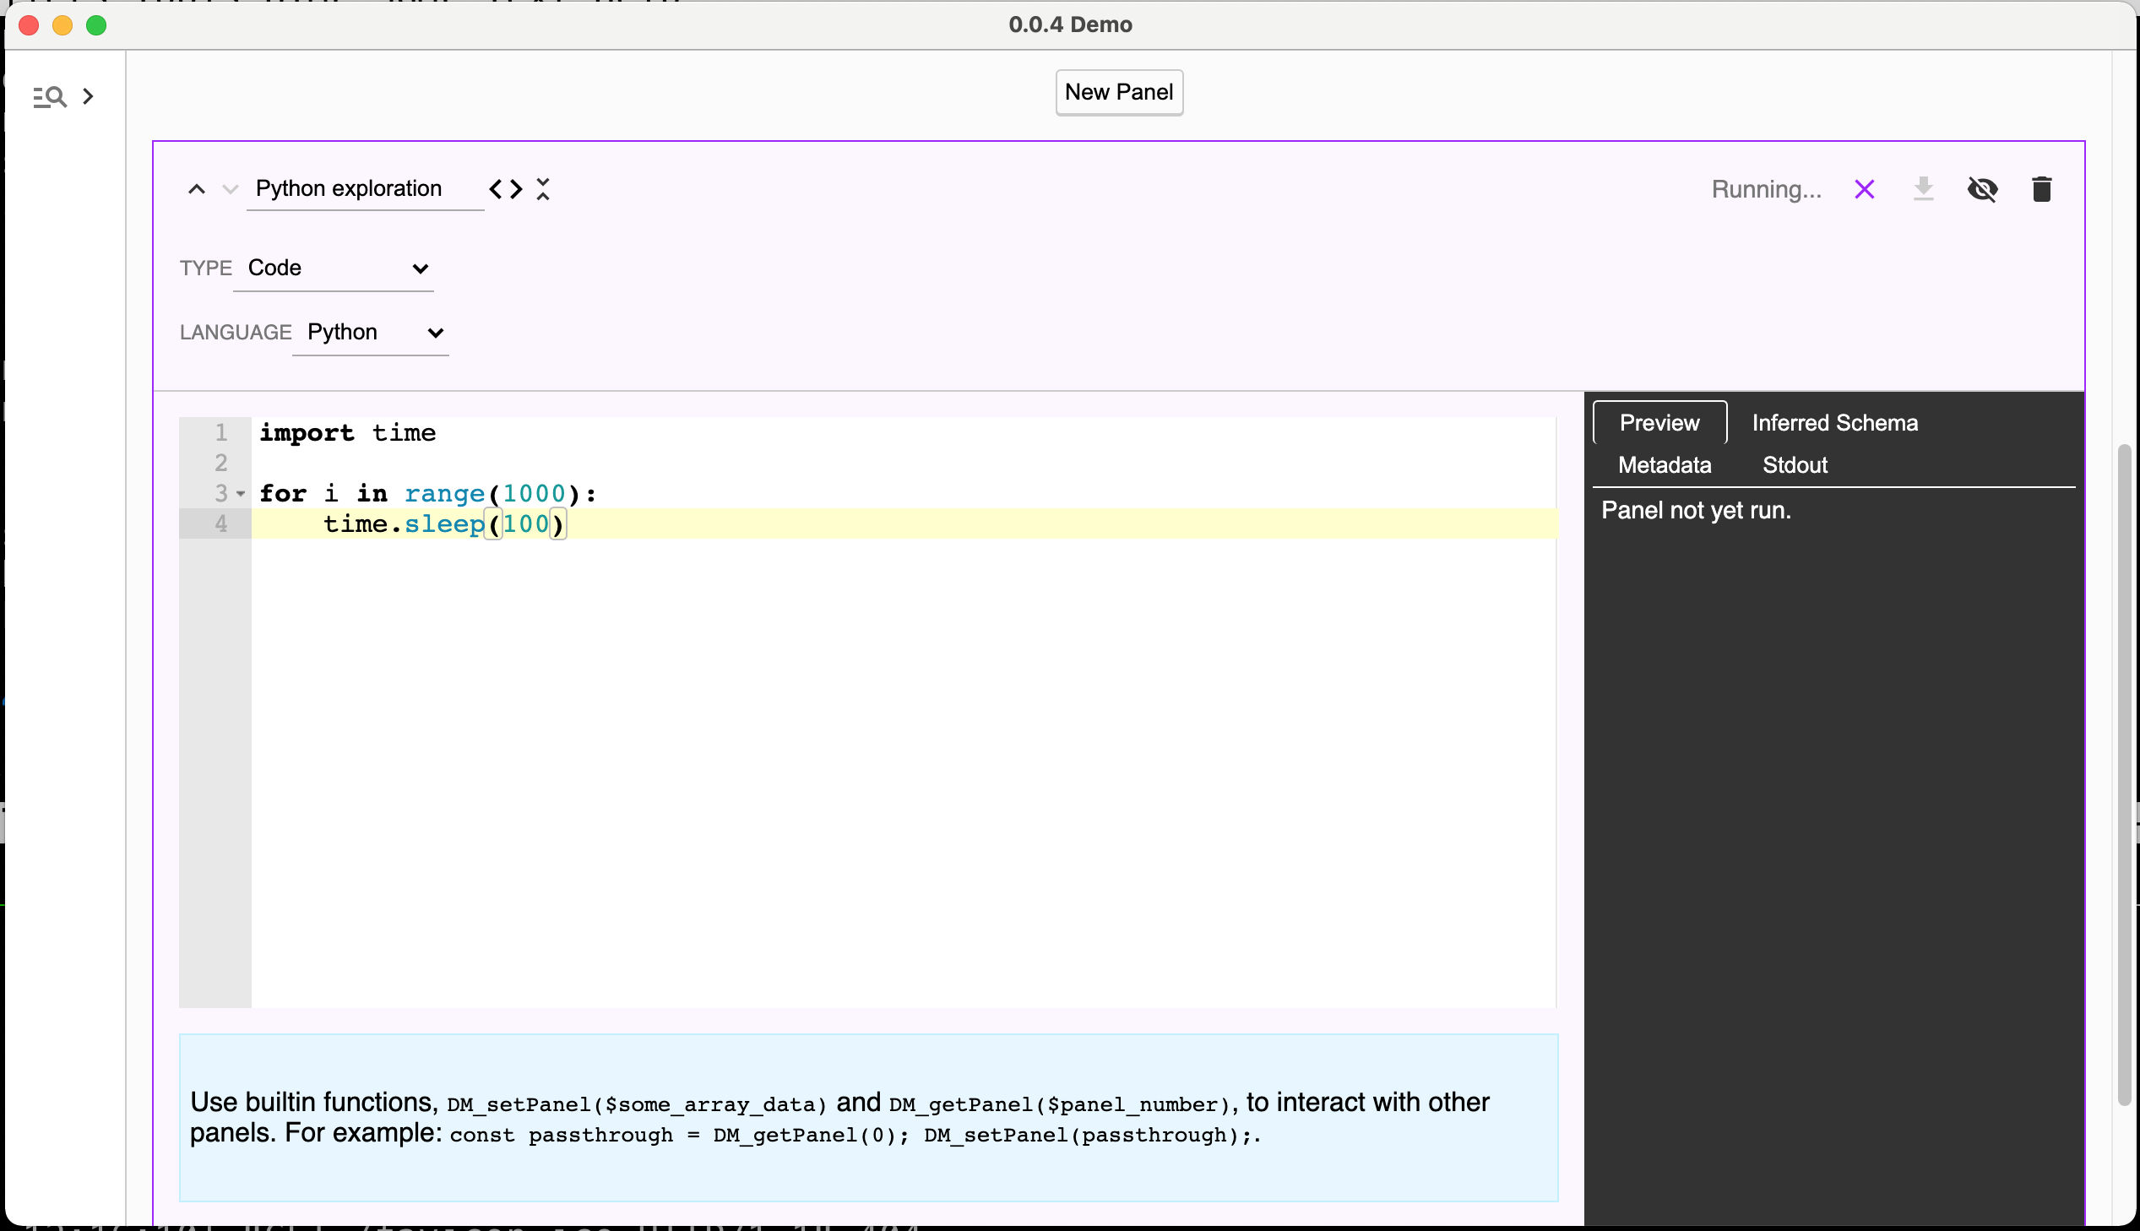The width and height of the screenshot is (2140, 1231).
Task: Click the 'import time' code line
Action: click(347, 433)
